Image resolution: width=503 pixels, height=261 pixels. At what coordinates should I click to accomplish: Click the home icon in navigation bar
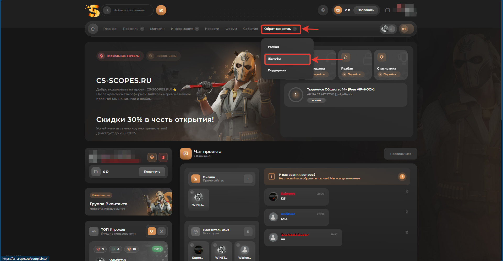[93, 29]
